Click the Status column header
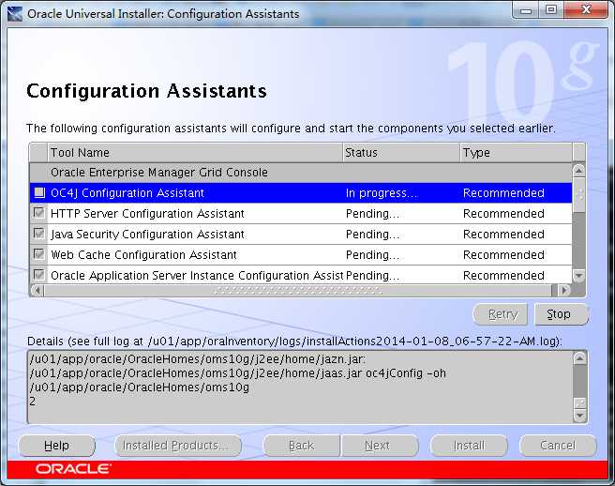 coord(401,152)
